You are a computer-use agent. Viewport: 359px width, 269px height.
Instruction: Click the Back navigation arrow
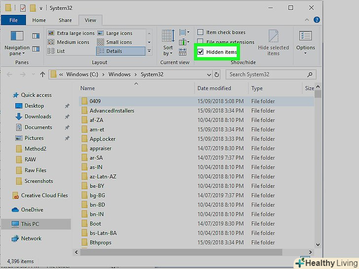[10, 74]
